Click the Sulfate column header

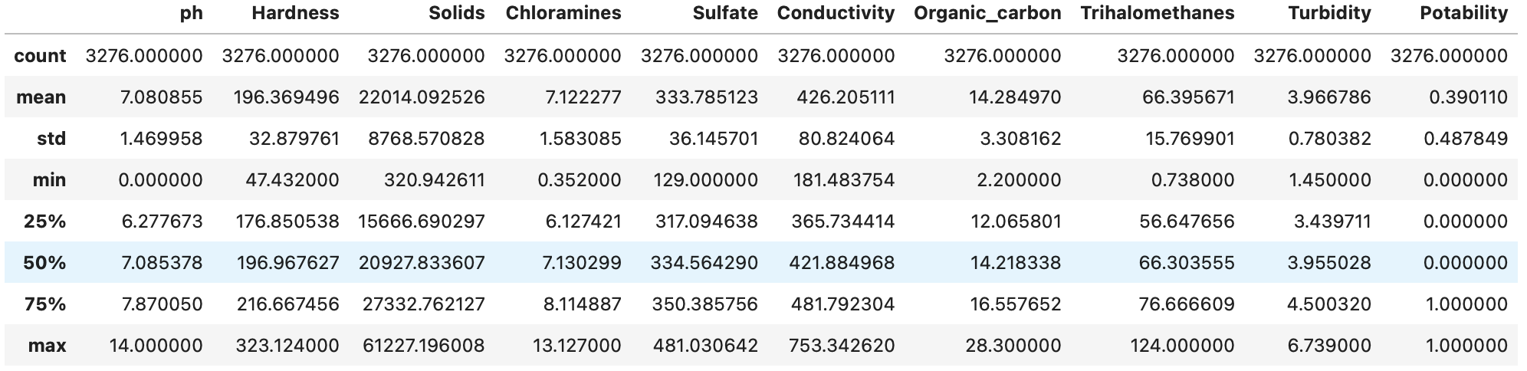(724, 13)
